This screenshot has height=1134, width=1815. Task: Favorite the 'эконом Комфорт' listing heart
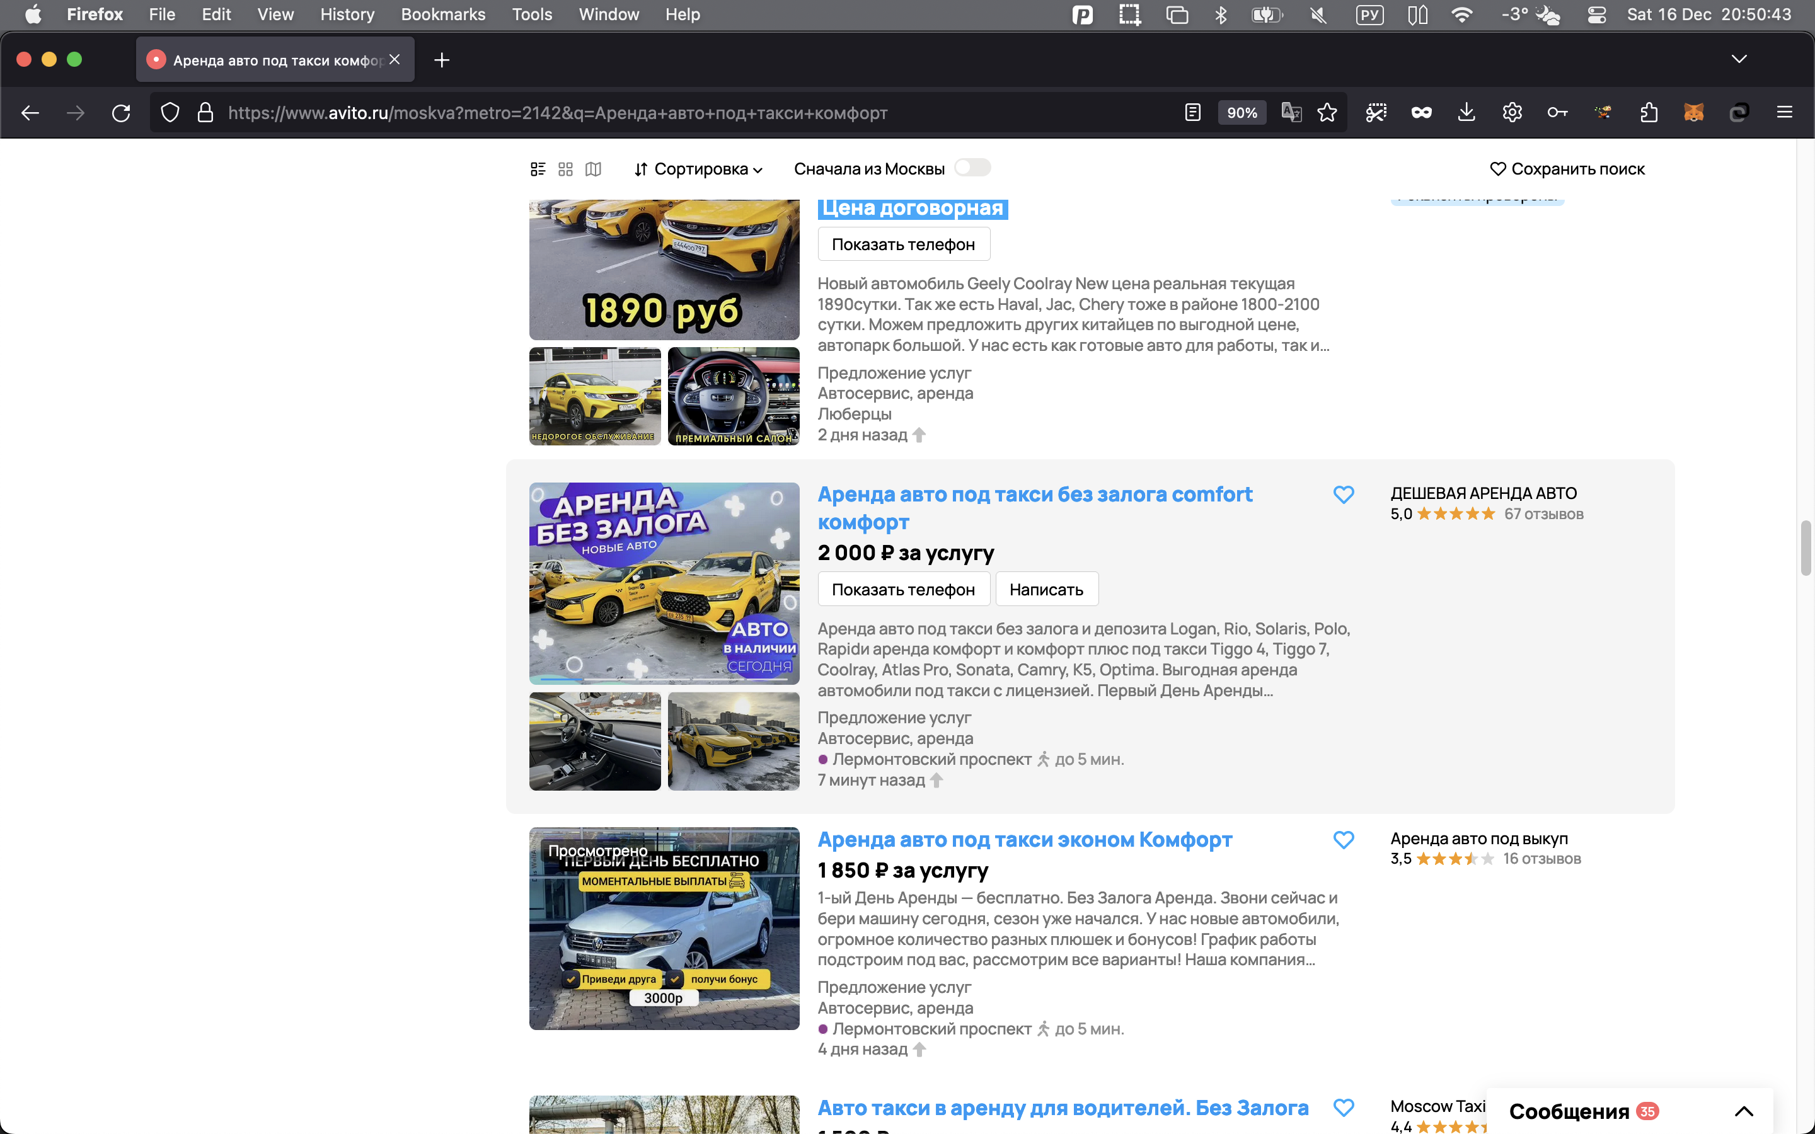(1343, 840)
